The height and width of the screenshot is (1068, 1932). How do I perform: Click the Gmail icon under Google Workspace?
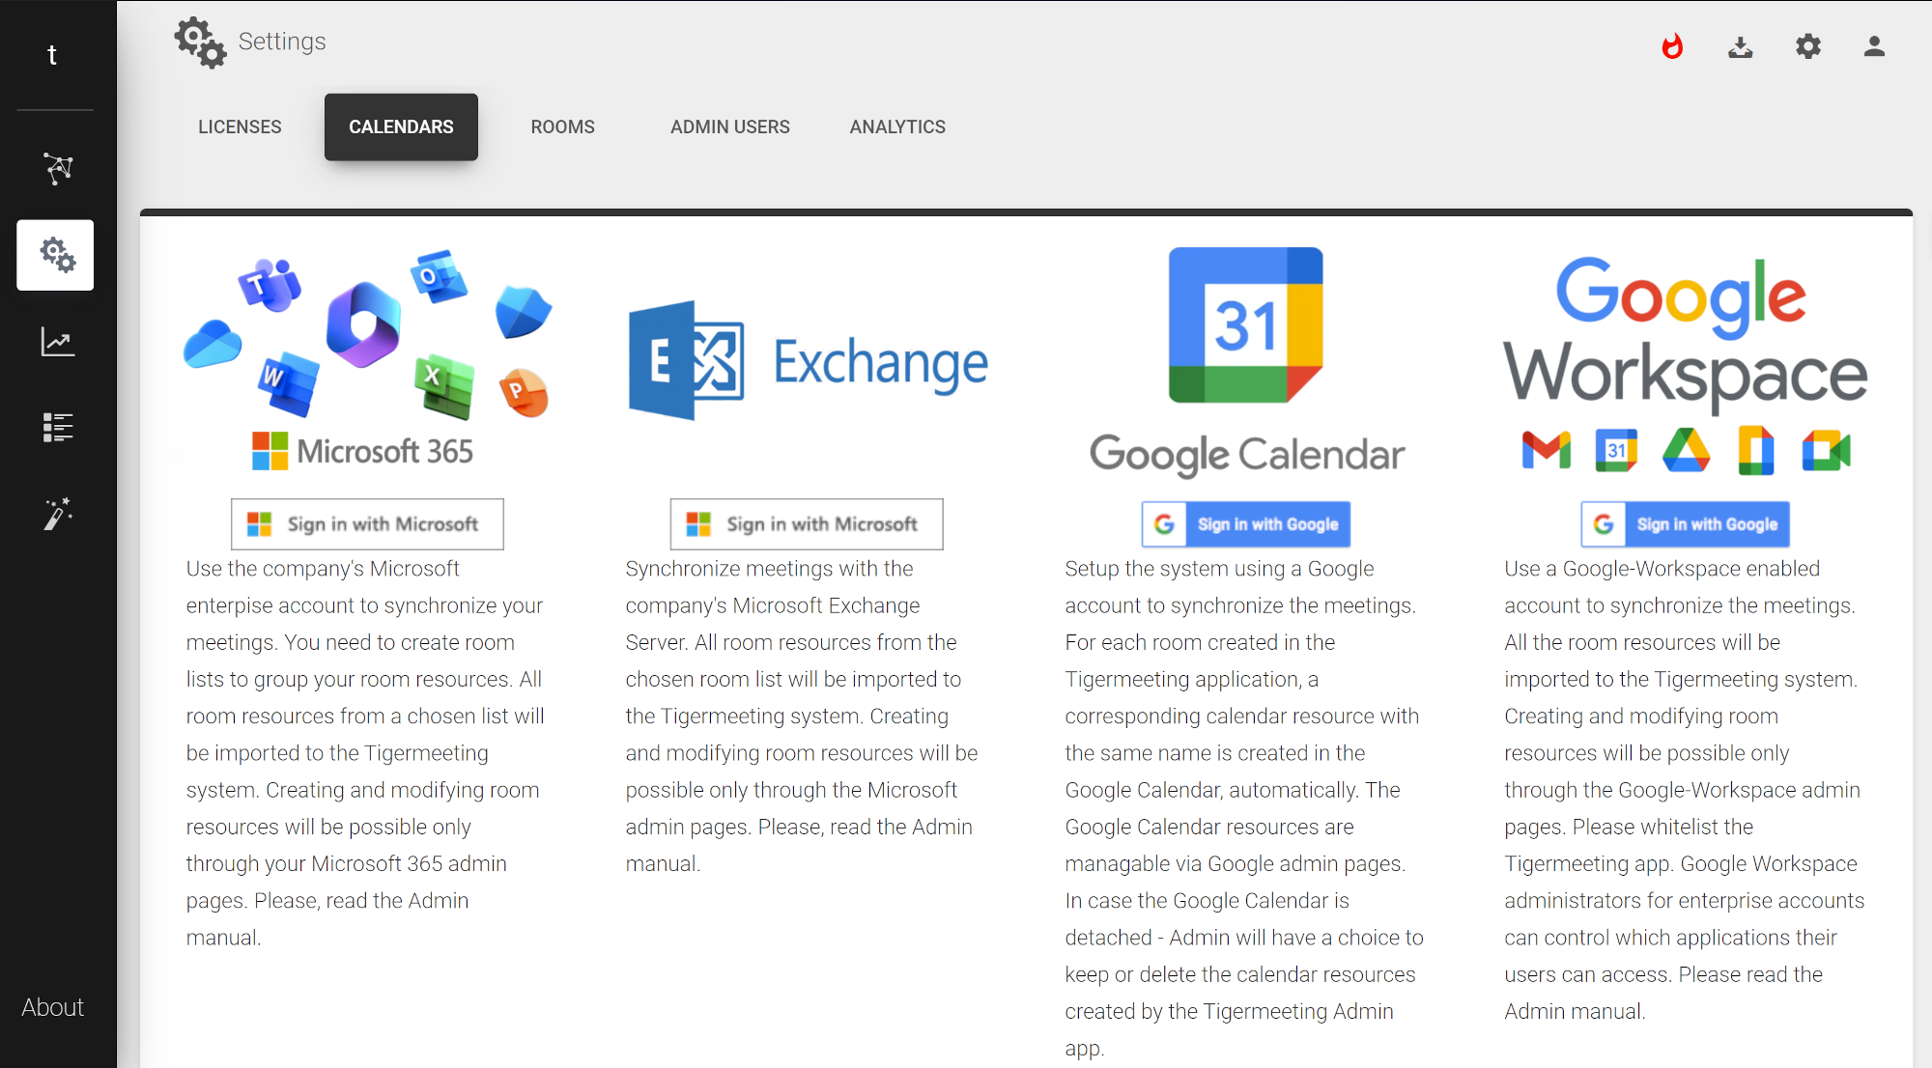(1547, 451)
